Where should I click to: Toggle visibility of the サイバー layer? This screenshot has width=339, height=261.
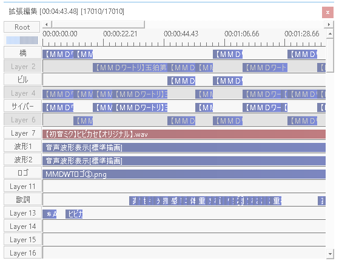(22, 106)
